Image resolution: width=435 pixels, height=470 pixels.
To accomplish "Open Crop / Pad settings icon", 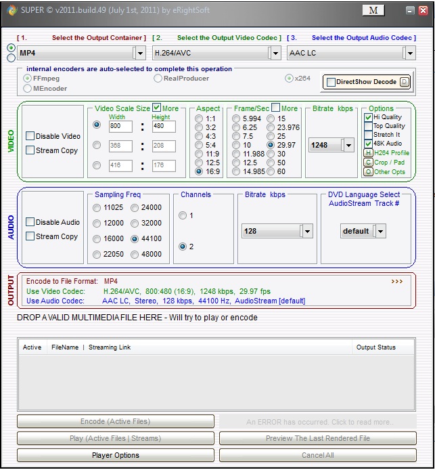I will pos(368,162).
